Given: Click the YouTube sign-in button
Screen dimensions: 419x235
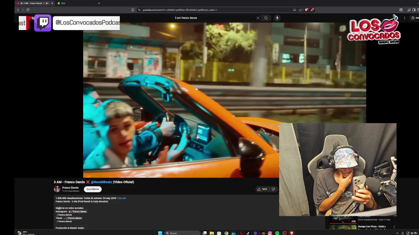Looking at the screenshot, I should (414, 18).
